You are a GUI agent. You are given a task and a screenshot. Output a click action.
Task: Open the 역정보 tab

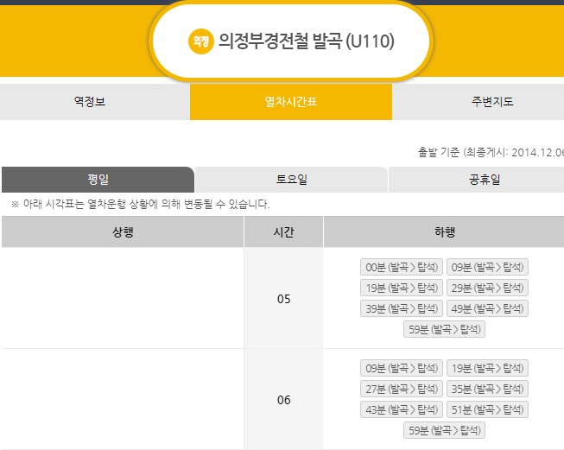[x=95, y=102]
